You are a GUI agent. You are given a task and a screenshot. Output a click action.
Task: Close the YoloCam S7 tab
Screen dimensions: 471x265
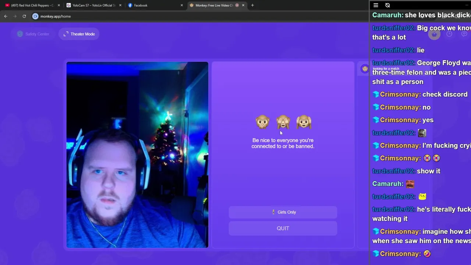[120, 5]
